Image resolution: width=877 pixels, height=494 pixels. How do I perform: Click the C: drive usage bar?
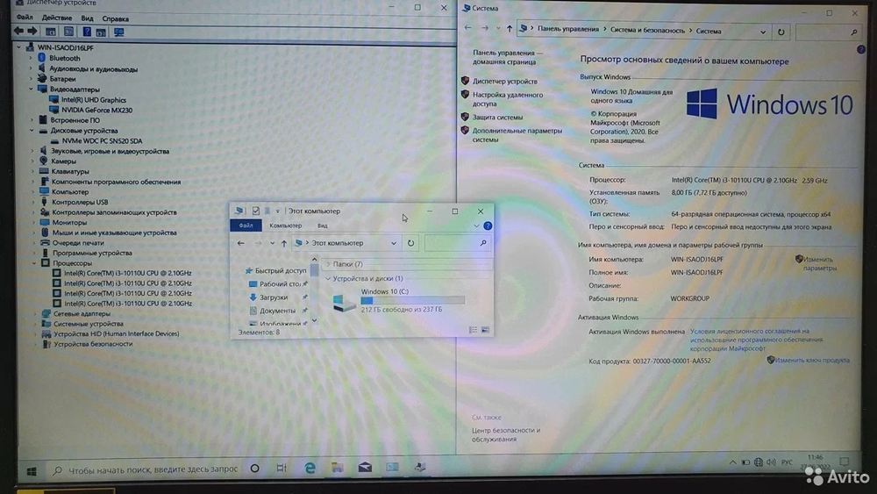click(412, 300)
